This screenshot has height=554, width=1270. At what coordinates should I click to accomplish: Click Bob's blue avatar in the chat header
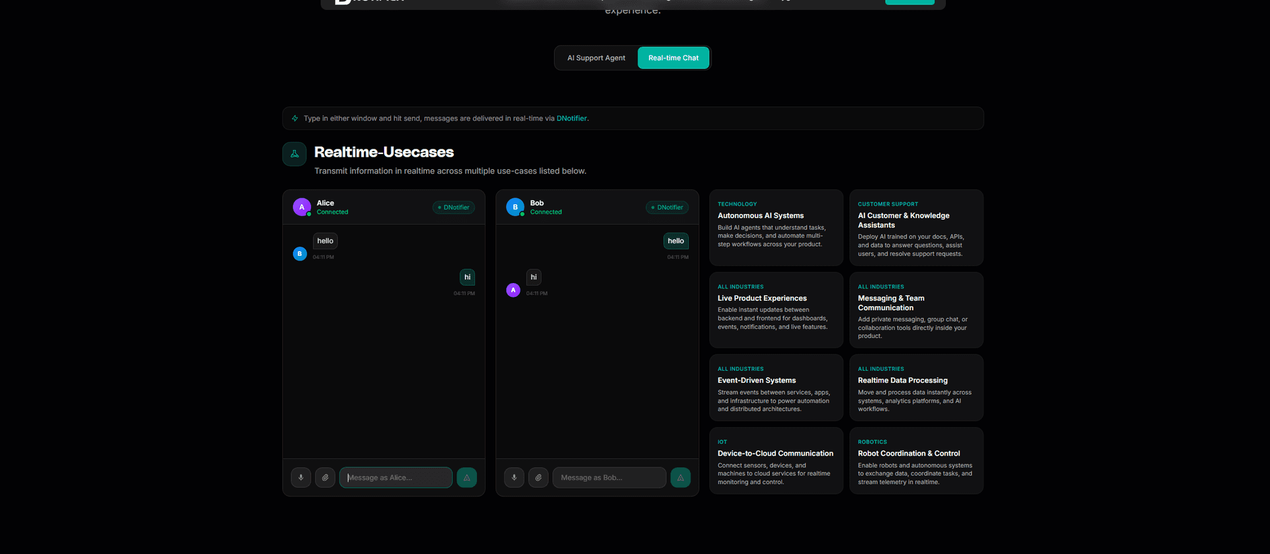click(x=515, y=207)
